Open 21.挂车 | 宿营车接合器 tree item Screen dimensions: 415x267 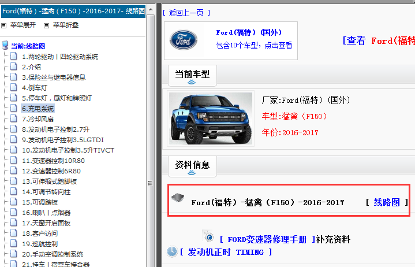[55, 264]
